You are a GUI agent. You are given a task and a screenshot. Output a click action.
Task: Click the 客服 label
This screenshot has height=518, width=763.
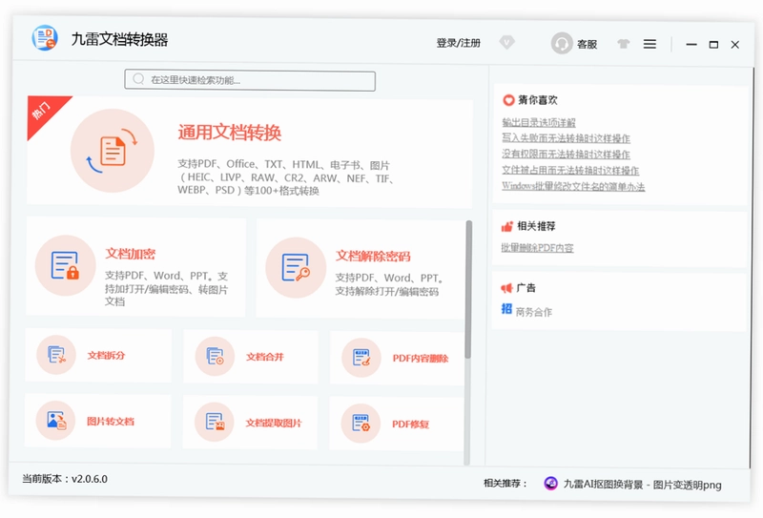(x=587, y=44)
